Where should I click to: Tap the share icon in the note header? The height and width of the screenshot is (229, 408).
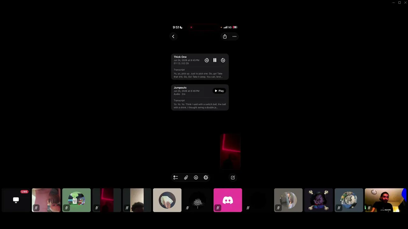coord(225,37)
